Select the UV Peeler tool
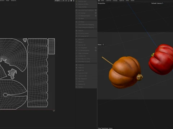The image size is (173, 129). pos(86,22)
